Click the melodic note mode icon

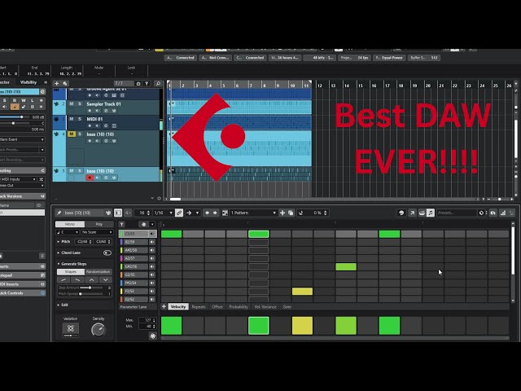pos(431,213)
